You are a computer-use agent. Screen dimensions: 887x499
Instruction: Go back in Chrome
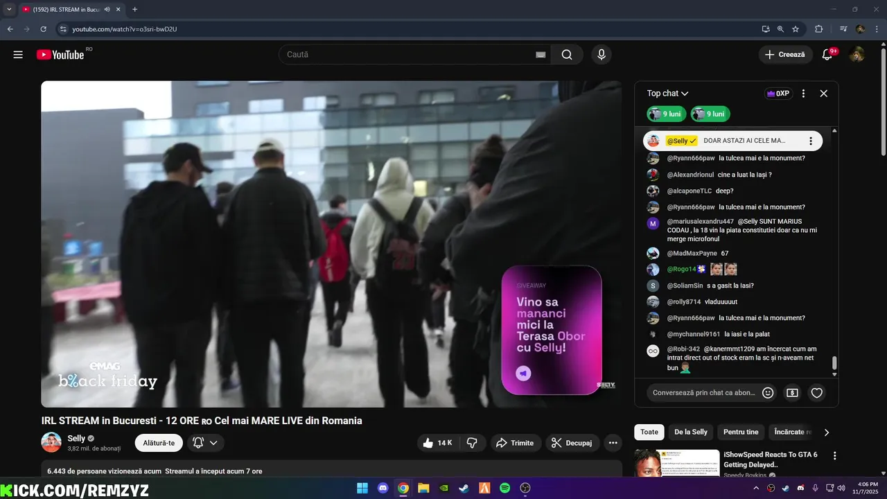[10, 29]
